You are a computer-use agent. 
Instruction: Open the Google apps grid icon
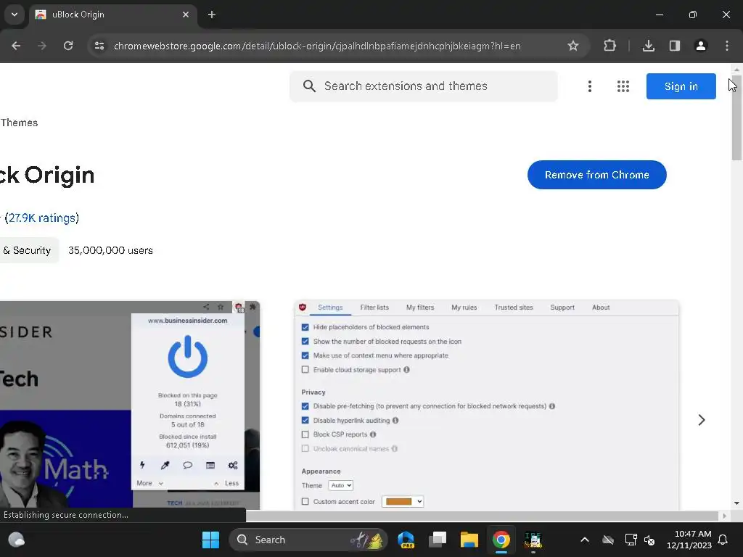point(623,86)
